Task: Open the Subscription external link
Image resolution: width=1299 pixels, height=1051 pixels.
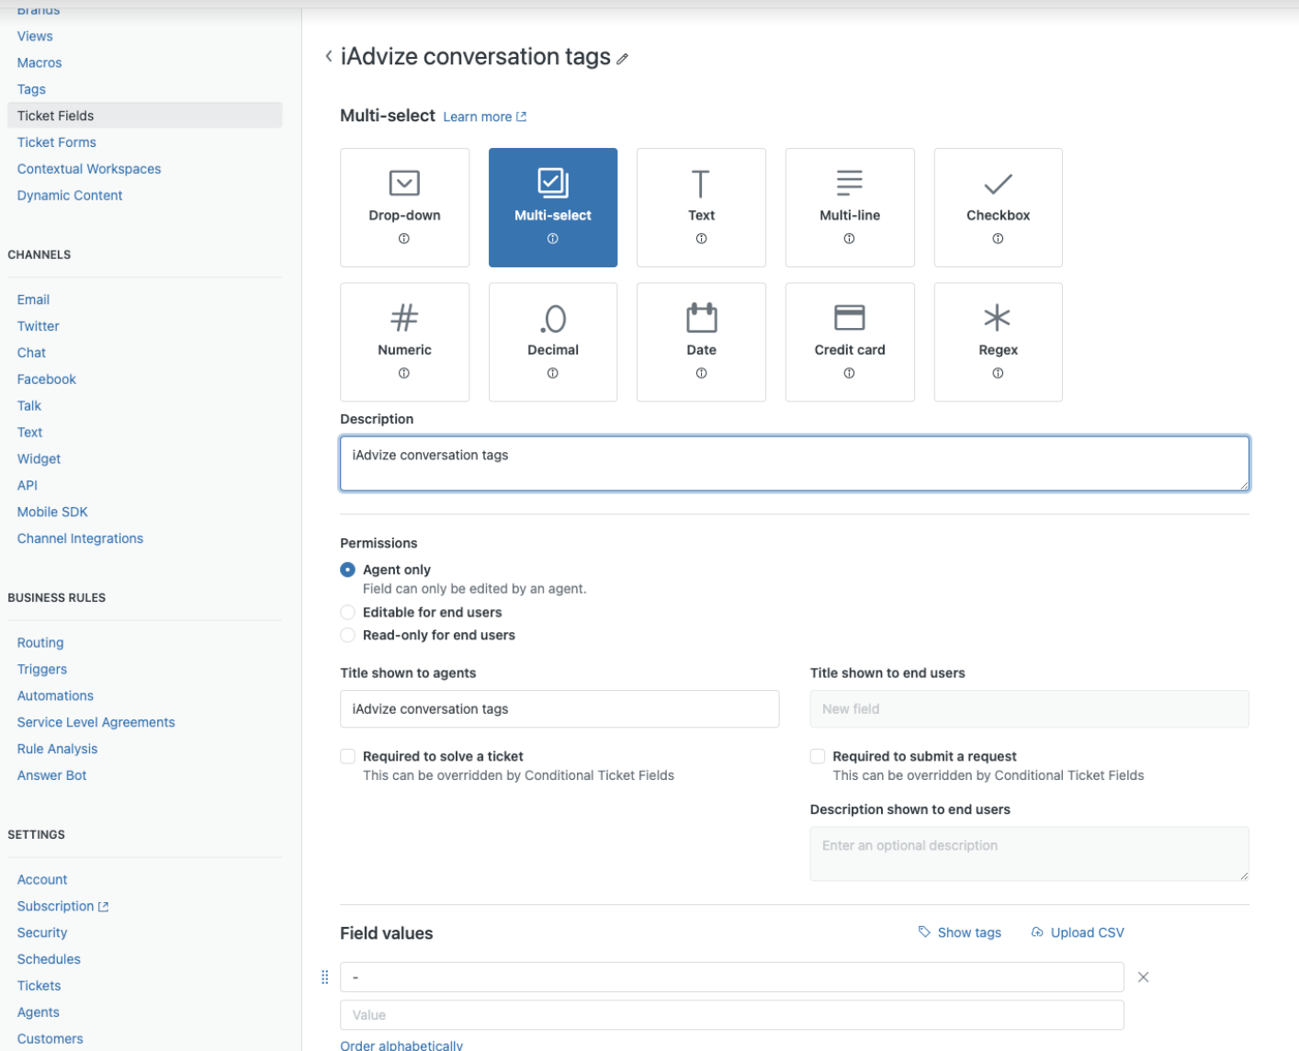Action: click(62, 907)
